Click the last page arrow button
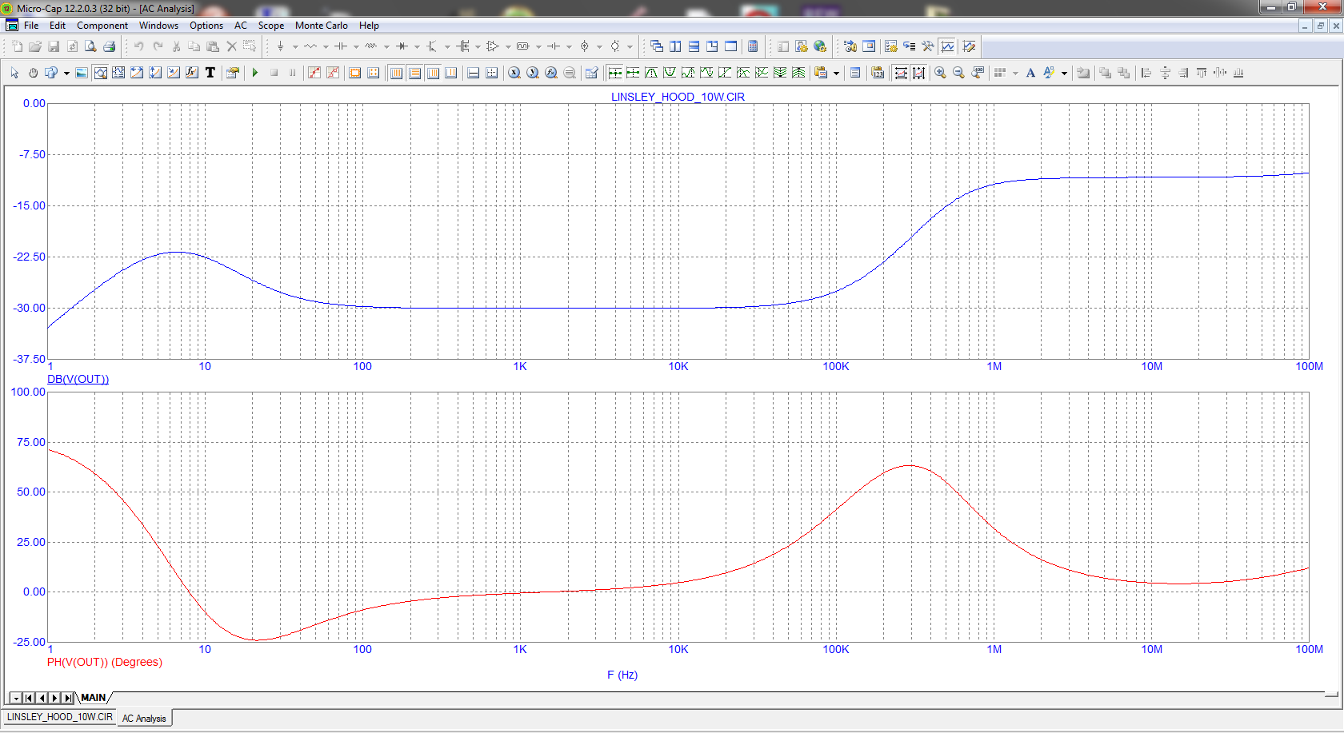 67,698
